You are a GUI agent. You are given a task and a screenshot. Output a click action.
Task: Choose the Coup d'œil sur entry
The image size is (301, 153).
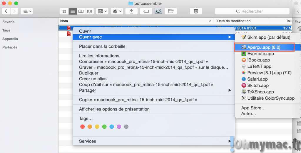[154, 84]
